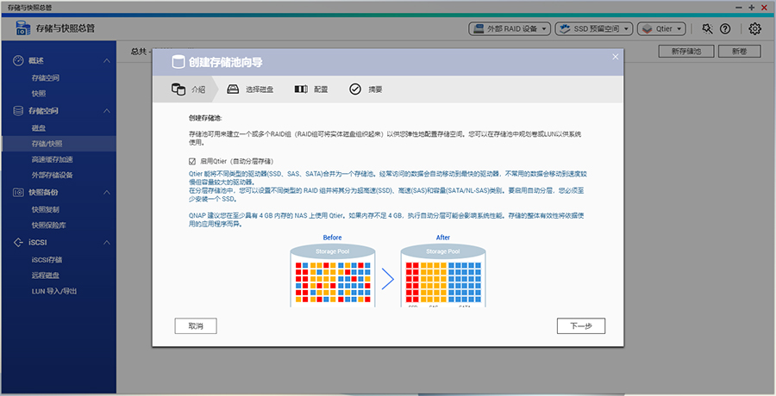Click the SSD 预留空间 icon
The image size is (776, 396).
point(565,28)
